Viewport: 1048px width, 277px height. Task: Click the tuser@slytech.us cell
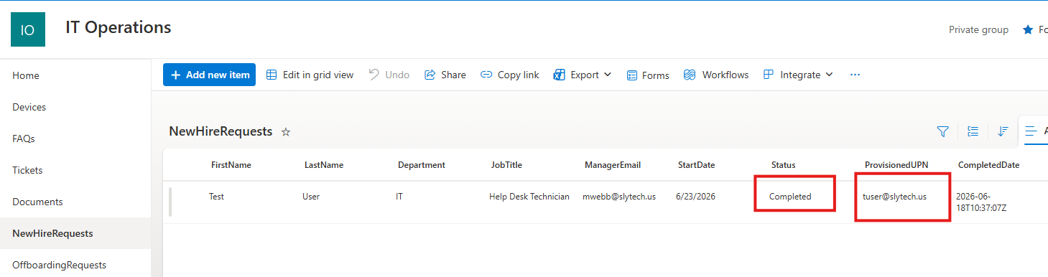coord(895,197)
